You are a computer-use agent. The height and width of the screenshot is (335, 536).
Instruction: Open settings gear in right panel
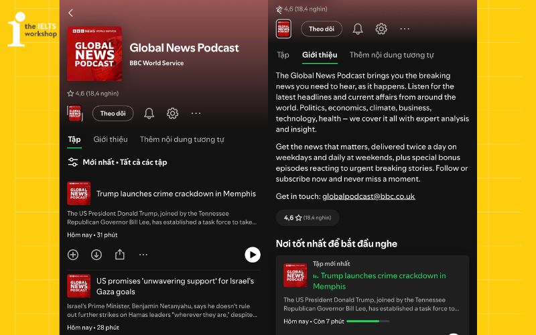pyautogui.click(x=381, y=29)
